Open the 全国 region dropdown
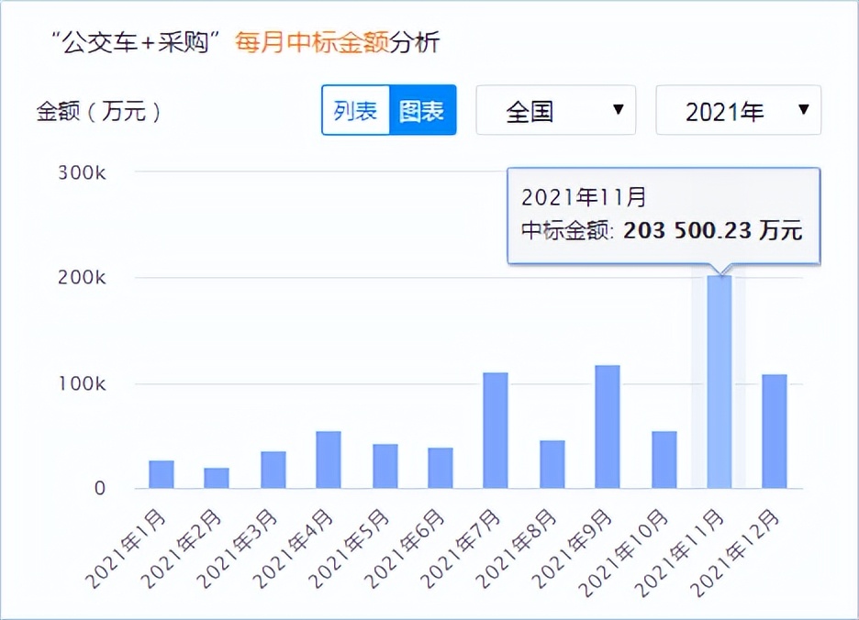The image size is (859, 620). [555, 109]
